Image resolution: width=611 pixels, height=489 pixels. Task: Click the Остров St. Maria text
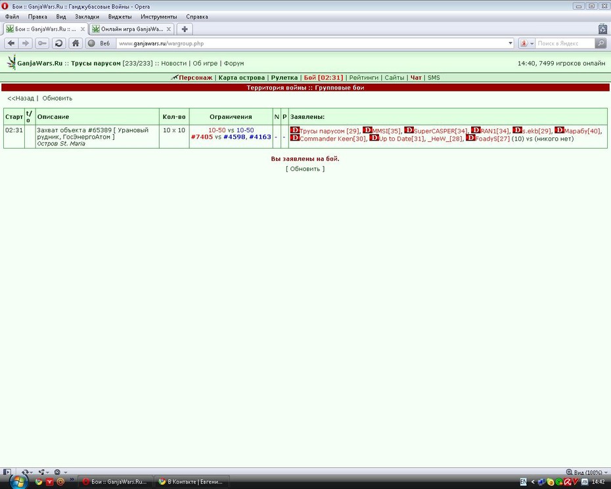(x=61, y=143)
